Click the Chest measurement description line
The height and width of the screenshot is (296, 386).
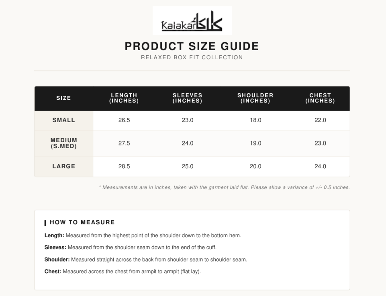pyautogui.click(x=123, y=272)
